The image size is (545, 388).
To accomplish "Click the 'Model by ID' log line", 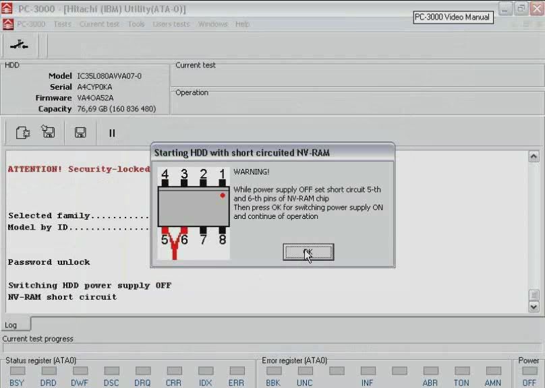I will [x=79, y=227].
